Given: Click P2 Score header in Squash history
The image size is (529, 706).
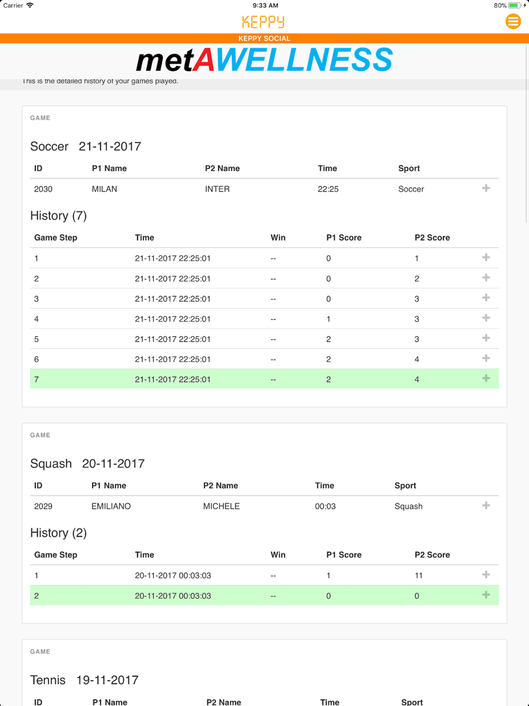Looking at the screenshot, I should point(432,555).
